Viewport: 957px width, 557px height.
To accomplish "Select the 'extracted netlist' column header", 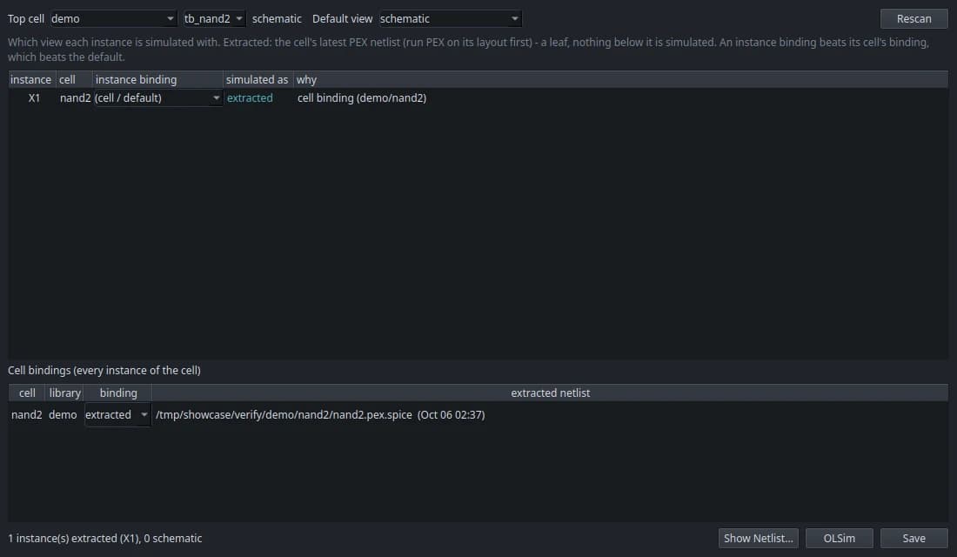I will click(x=550, y=393).
